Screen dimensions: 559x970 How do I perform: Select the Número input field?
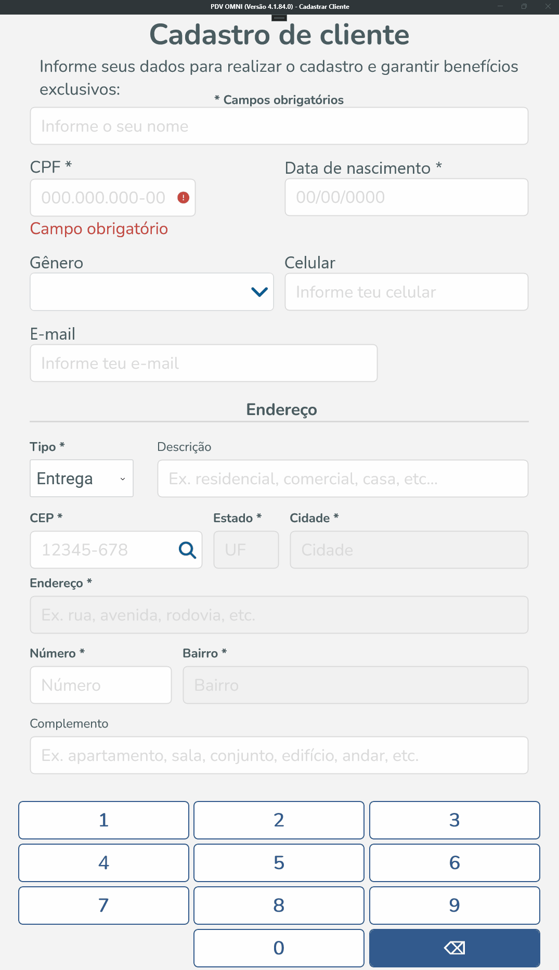click(101, 685)
